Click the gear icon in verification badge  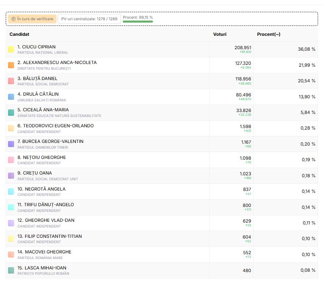pos(13,19)
